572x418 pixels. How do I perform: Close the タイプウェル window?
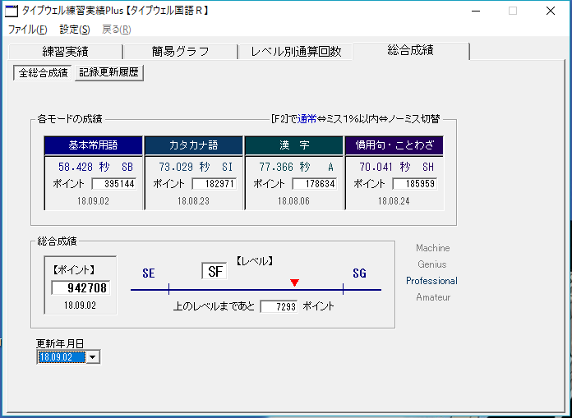(551, 11)
